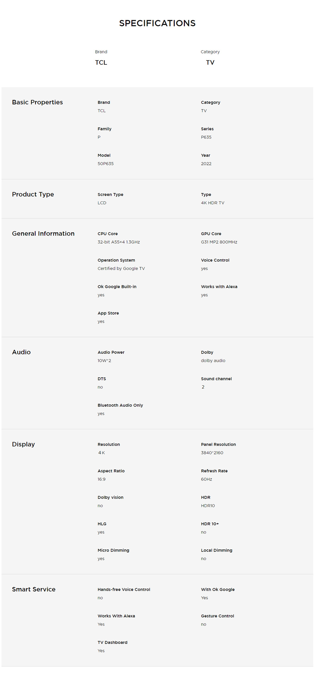Click the SPECIFICATIONS page heading
The image size is (315, 698).
click(x=157, y=23)
